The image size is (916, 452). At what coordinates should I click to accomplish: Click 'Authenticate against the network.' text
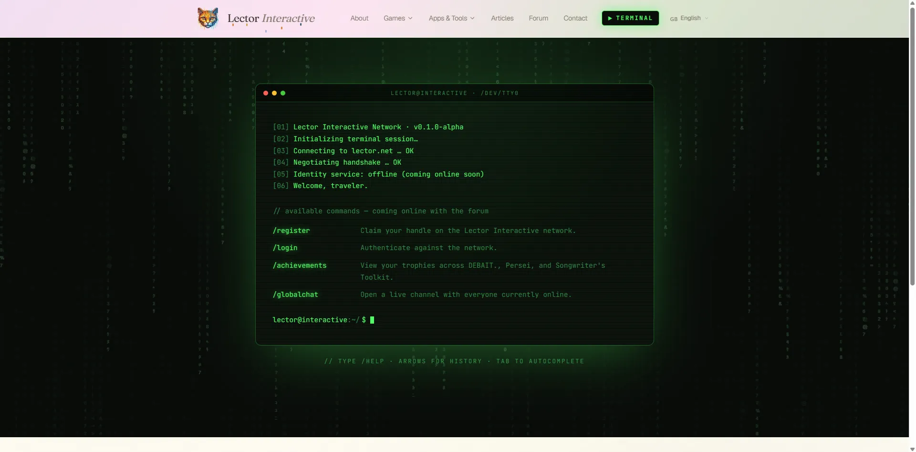click(428, 248)
